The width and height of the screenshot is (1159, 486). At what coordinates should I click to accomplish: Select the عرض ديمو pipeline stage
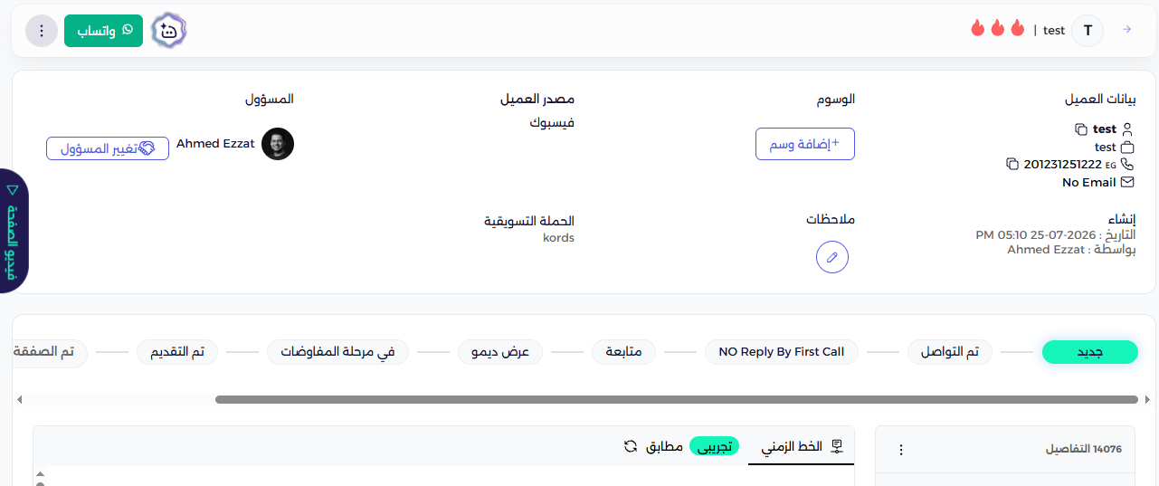point(500,352)
